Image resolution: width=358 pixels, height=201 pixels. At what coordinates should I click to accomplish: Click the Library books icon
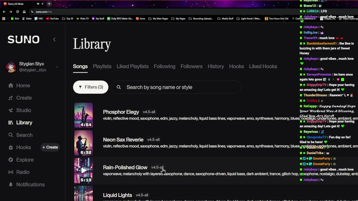coord(11,123)
